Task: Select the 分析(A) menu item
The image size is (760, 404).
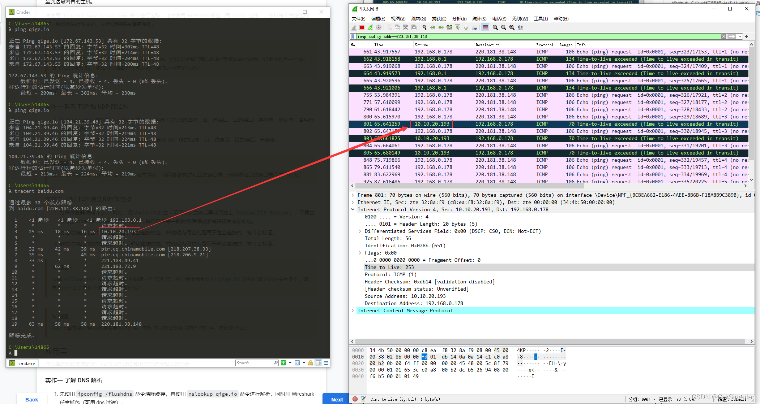Action: [x=458, y=20]
